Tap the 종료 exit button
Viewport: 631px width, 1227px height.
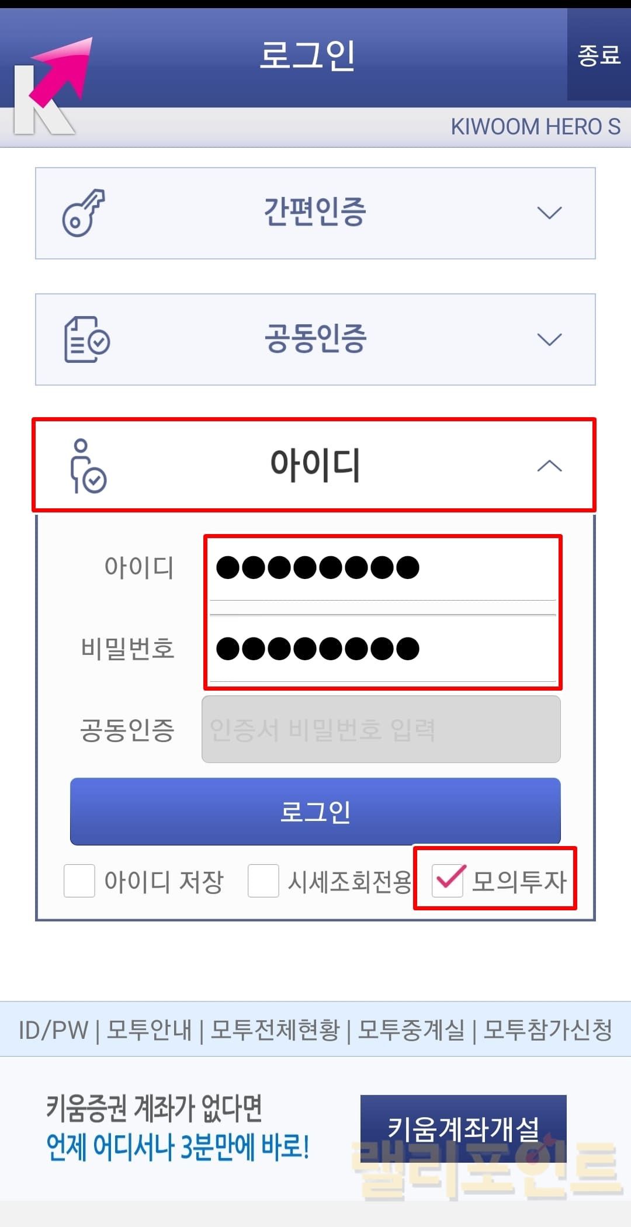pos(599,56)
